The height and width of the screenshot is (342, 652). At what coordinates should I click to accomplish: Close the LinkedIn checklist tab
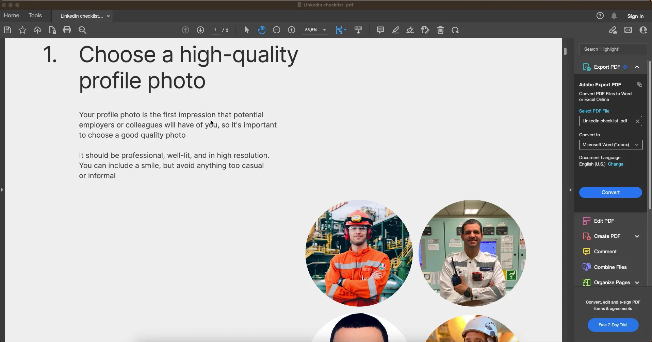[109, 16]
